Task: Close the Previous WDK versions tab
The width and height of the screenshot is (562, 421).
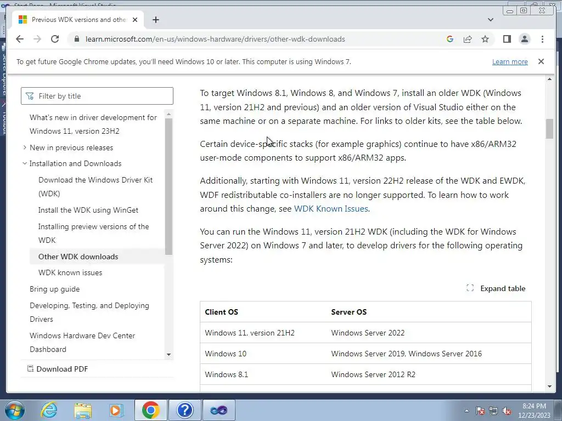Action: 135,20
